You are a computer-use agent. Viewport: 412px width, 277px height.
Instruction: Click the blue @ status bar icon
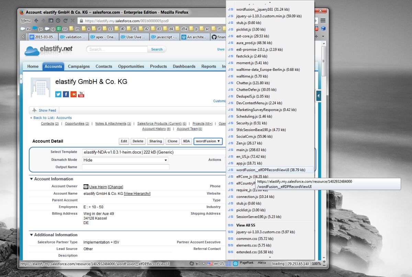235,264
